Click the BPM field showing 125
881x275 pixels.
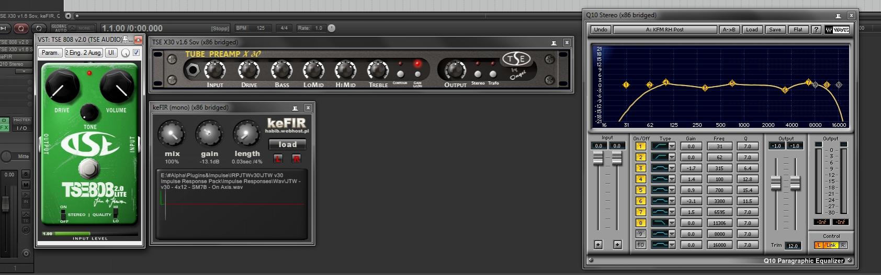[x=261, y=28]
